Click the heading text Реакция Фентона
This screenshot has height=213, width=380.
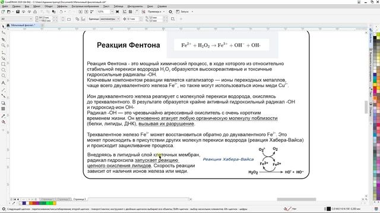click(x=128, y=45)
